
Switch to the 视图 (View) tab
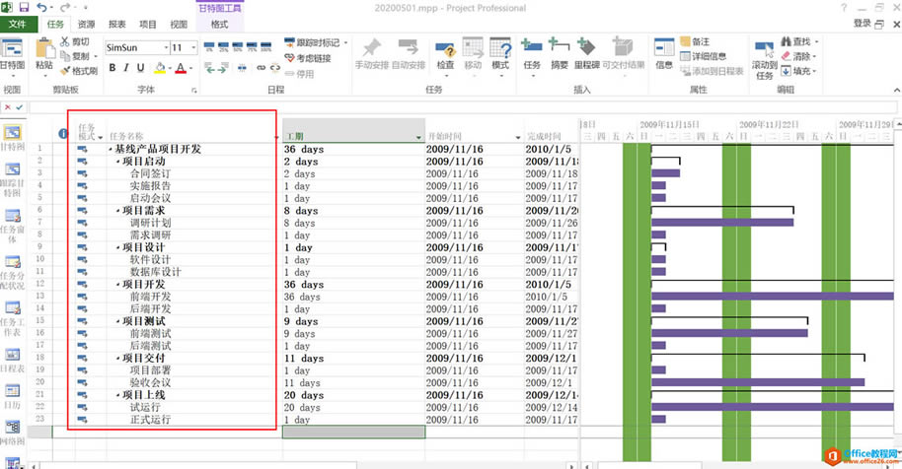click(x=179, y=24)
